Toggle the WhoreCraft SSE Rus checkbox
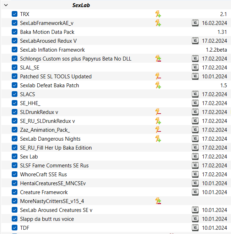The height and width of the screenshot is (234, 231). click(x=15, y=174)
